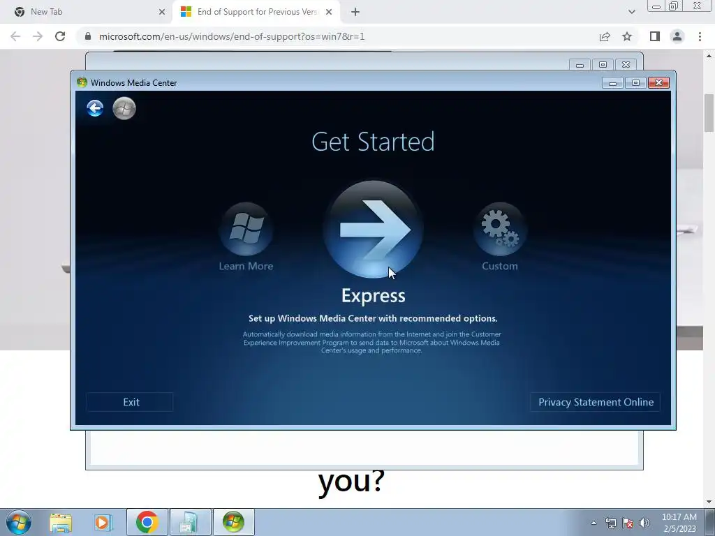Open the Learn More Windows logo option
715x536 pixels.
(246, 229)
